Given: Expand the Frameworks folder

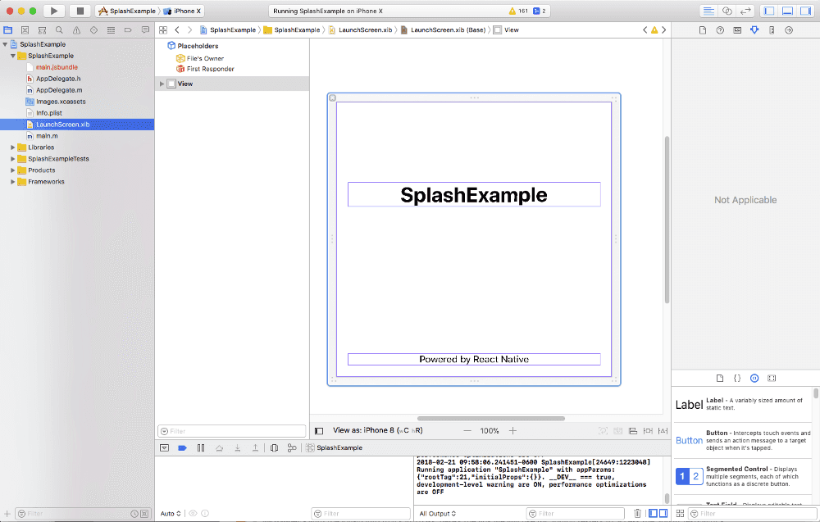Looking at the screenshot, I should click(13, 182).
